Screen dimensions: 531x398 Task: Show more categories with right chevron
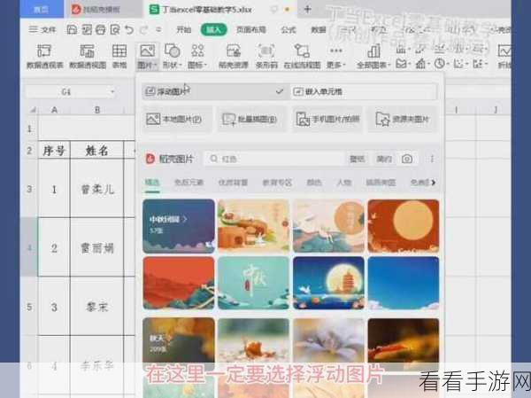(434, 183)
